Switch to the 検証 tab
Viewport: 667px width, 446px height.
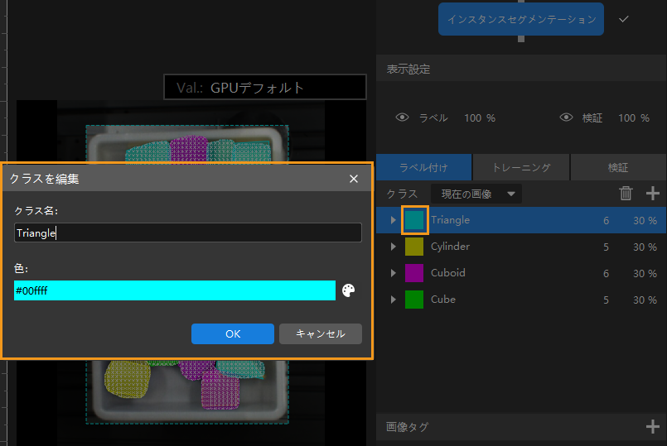(x=618, y=167)
